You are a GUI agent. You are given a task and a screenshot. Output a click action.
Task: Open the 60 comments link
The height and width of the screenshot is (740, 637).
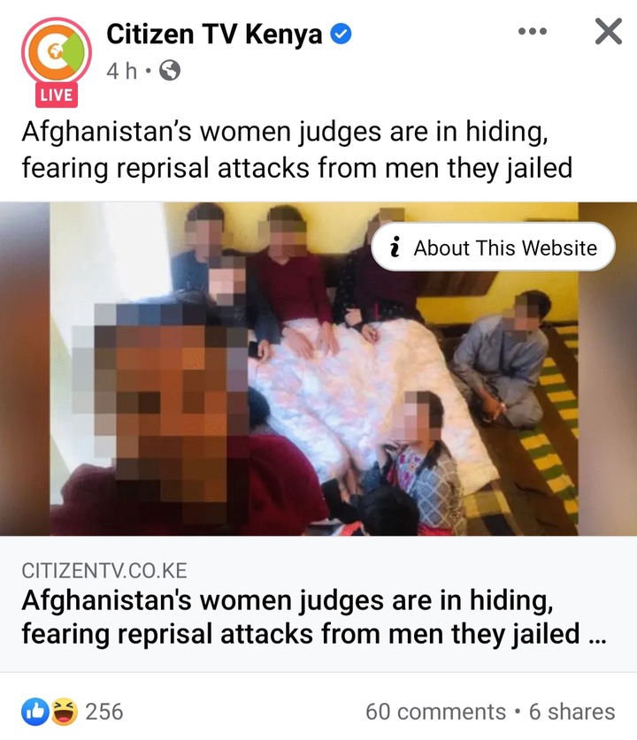[x=435, y=712]
